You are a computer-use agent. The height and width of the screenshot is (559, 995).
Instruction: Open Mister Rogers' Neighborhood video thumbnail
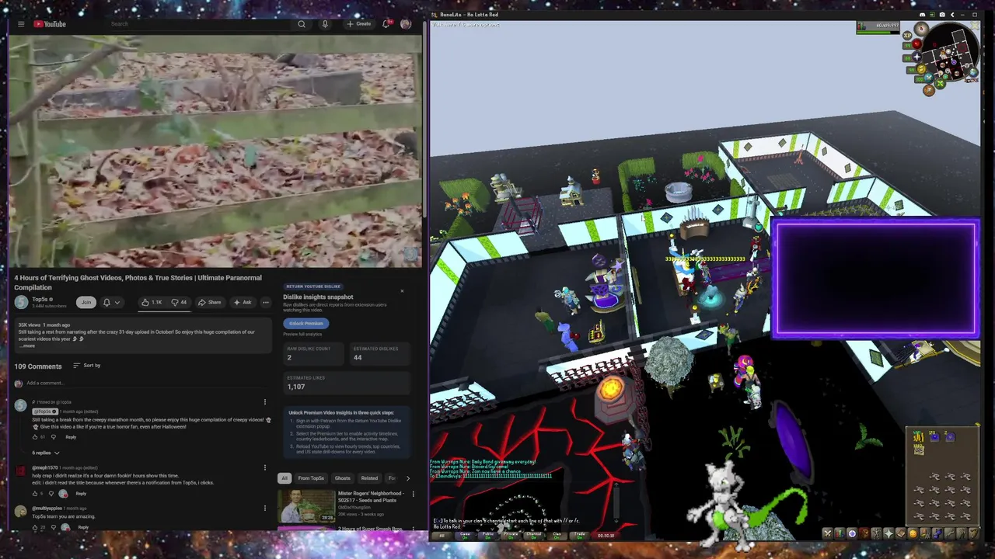pos(306,505)
